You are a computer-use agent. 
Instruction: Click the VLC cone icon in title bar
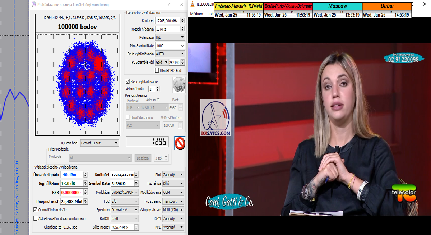click(193, 4)
